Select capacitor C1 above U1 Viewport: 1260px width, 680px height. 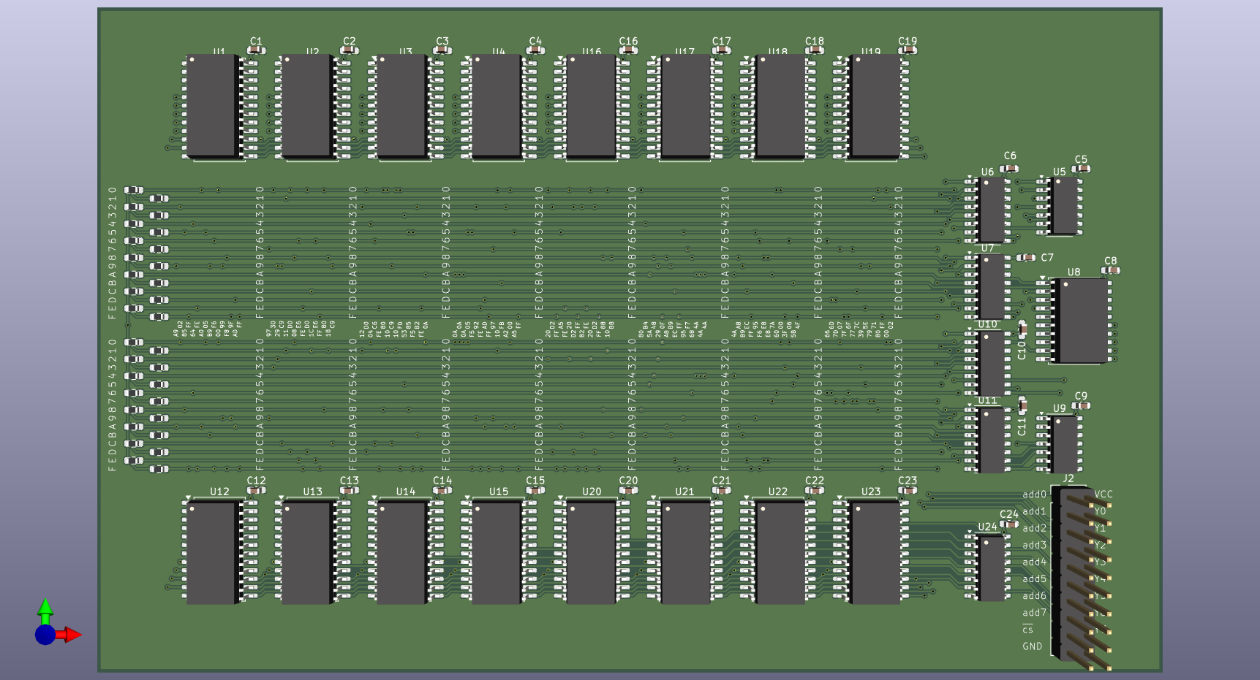coord(256,50)
